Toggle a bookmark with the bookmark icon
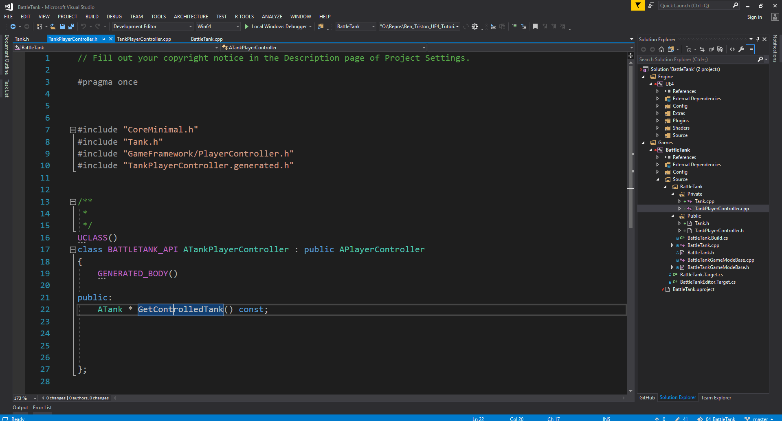This screenshot has height=421, width=782. (x=535, y=26)
